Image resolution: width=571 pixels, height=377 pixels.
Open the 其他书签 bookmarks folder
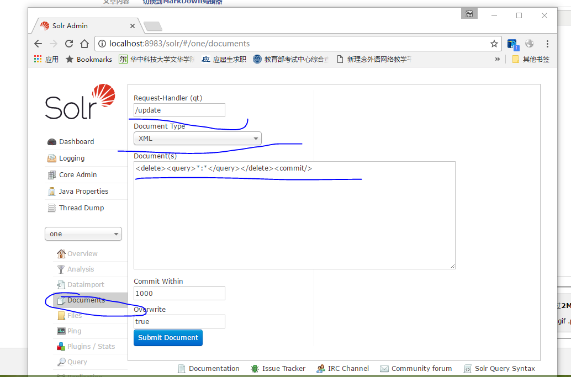531,59
